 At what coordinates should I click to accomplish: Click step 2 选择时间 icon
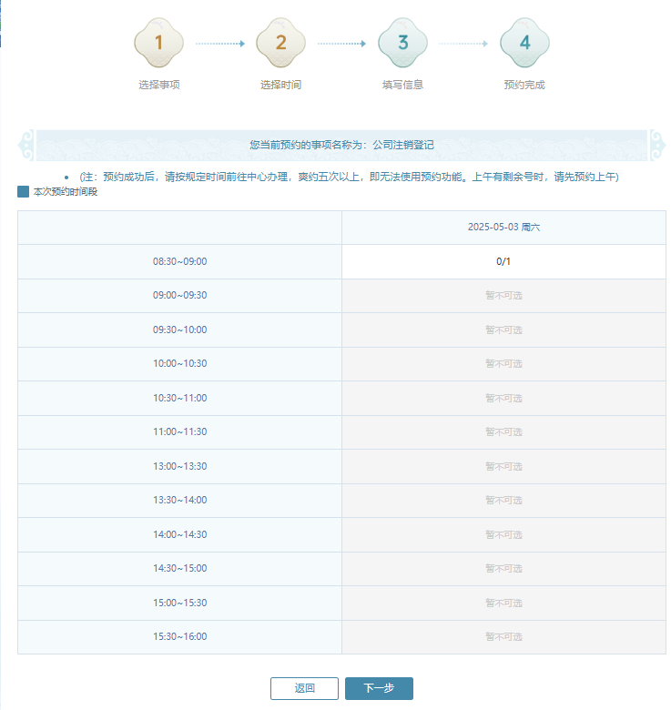pyautogui.click(x=280, y=43)
